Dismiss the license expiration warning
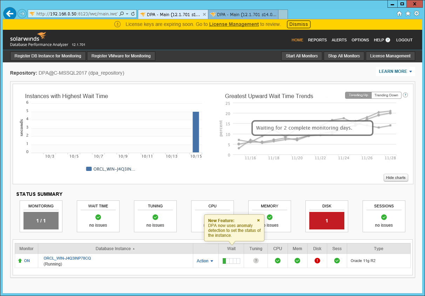This screenshot has height=296, width=425. tap(298, 24)
